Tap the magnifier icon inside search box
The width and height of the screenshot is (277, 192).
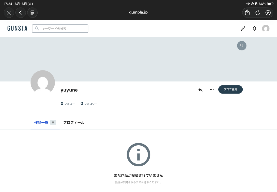[x=37, y=28]
